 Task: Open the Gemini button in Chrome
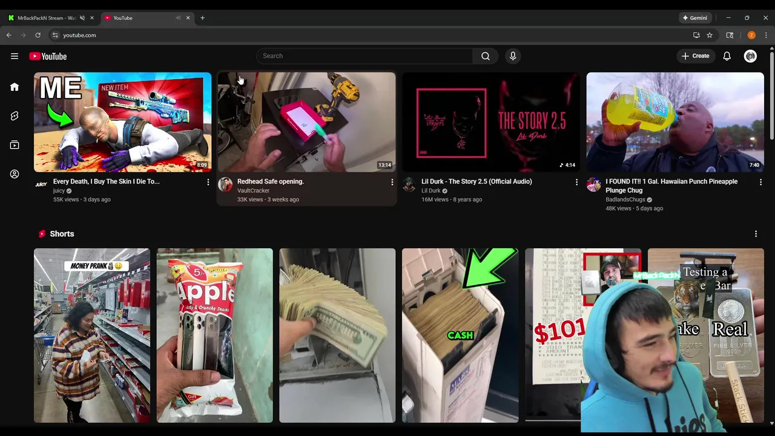[694, 18]
